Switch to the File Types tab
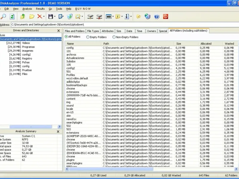The image size is (239, 179). click(93, 31)
